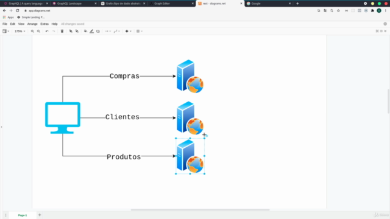Open the View menu
The width and height of the screenshot is (390, 219).
(x=21, y=24)
